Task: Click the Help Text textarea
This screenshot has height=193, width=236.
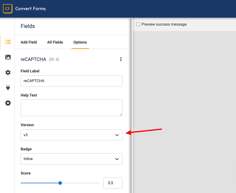Action: coord(71,108)
